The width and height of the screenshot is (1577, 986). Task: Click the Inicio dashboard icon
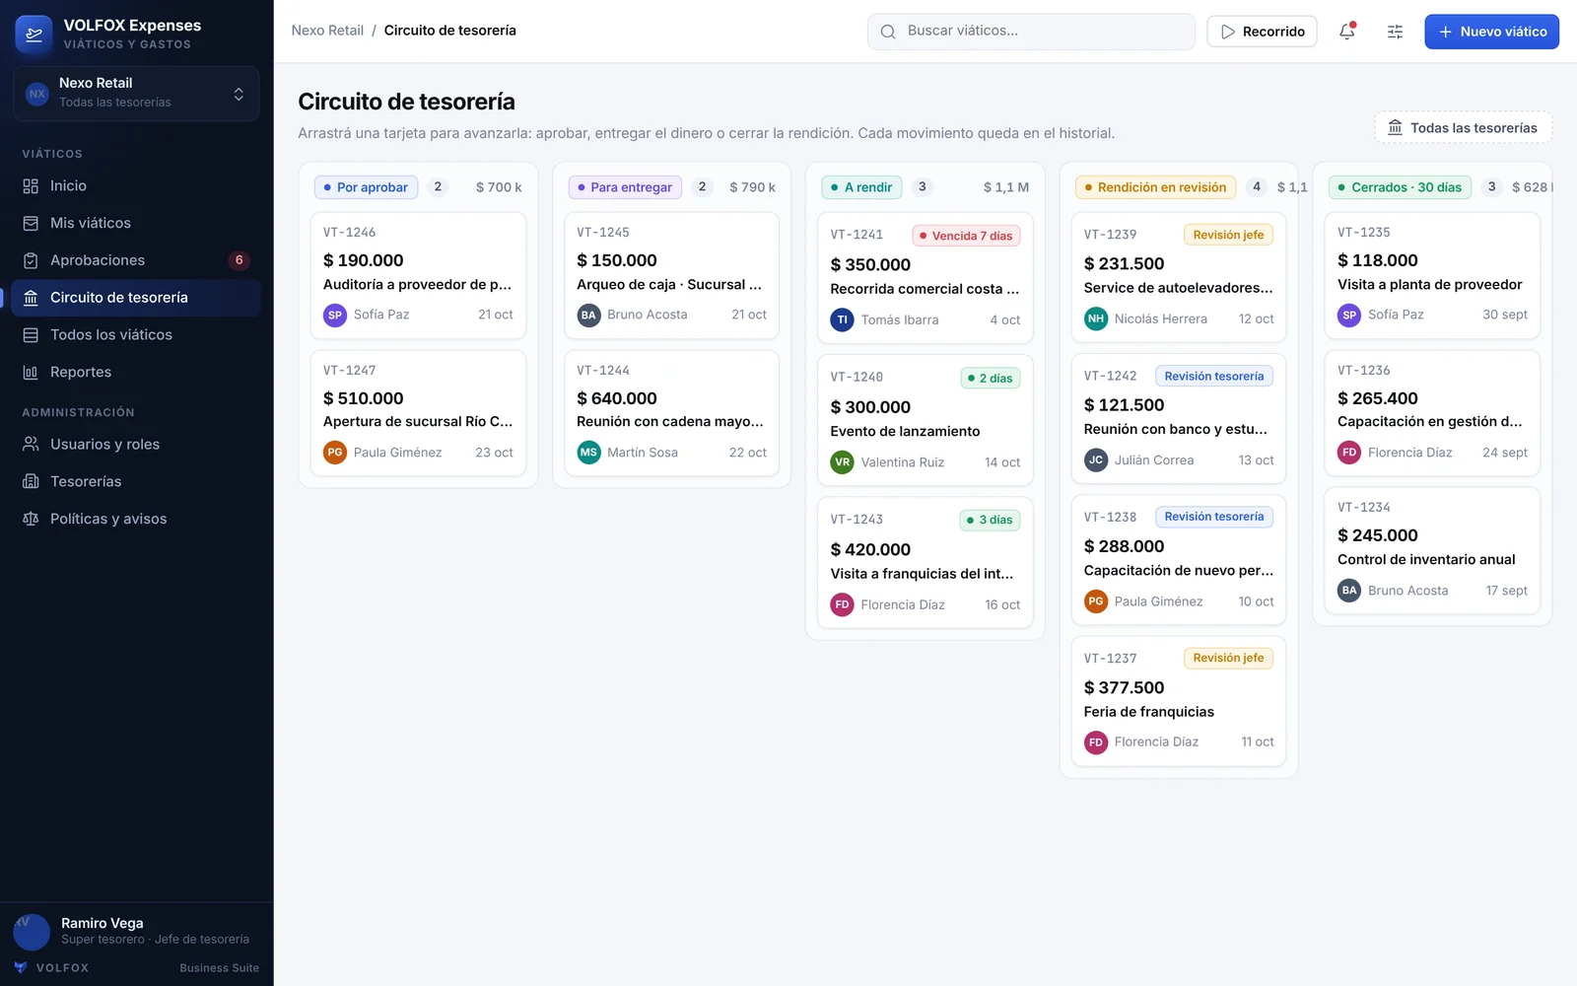pyautogui.click(x=31, y=185)
